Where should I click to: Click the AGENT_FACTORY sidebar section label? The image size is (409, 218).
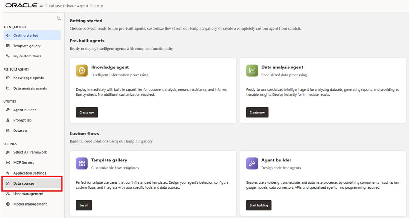[15, 27]
